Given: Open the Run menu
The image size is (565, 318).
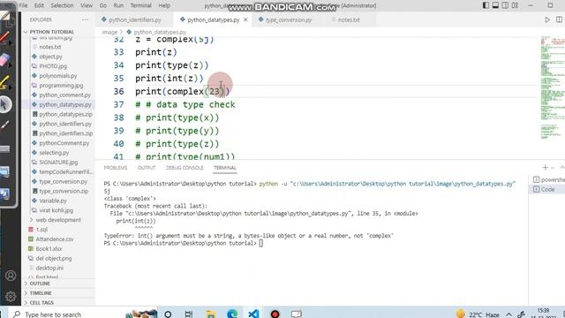Looking at the screenshot, I should tap(118, 5).
